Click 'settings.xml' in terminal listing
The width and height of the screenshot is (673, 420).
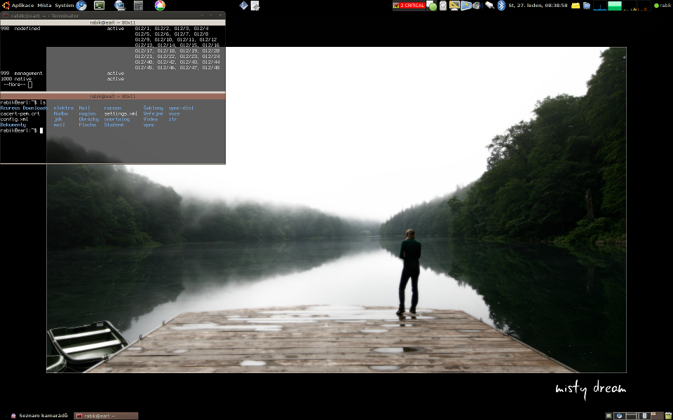[121, 113]
